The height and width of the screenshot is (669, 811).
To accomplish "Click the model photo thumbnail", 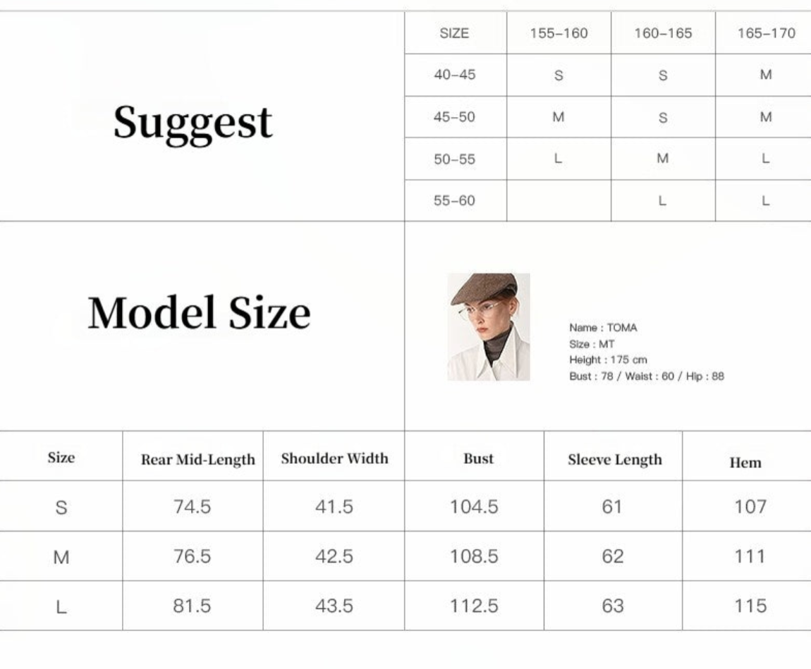I will point(489,327).
